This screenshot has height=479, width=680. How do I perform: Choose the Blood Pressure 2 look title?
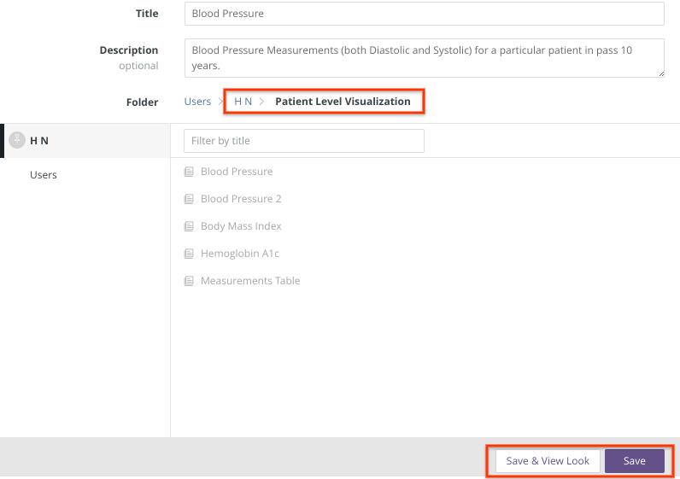[x=241, y=199]
